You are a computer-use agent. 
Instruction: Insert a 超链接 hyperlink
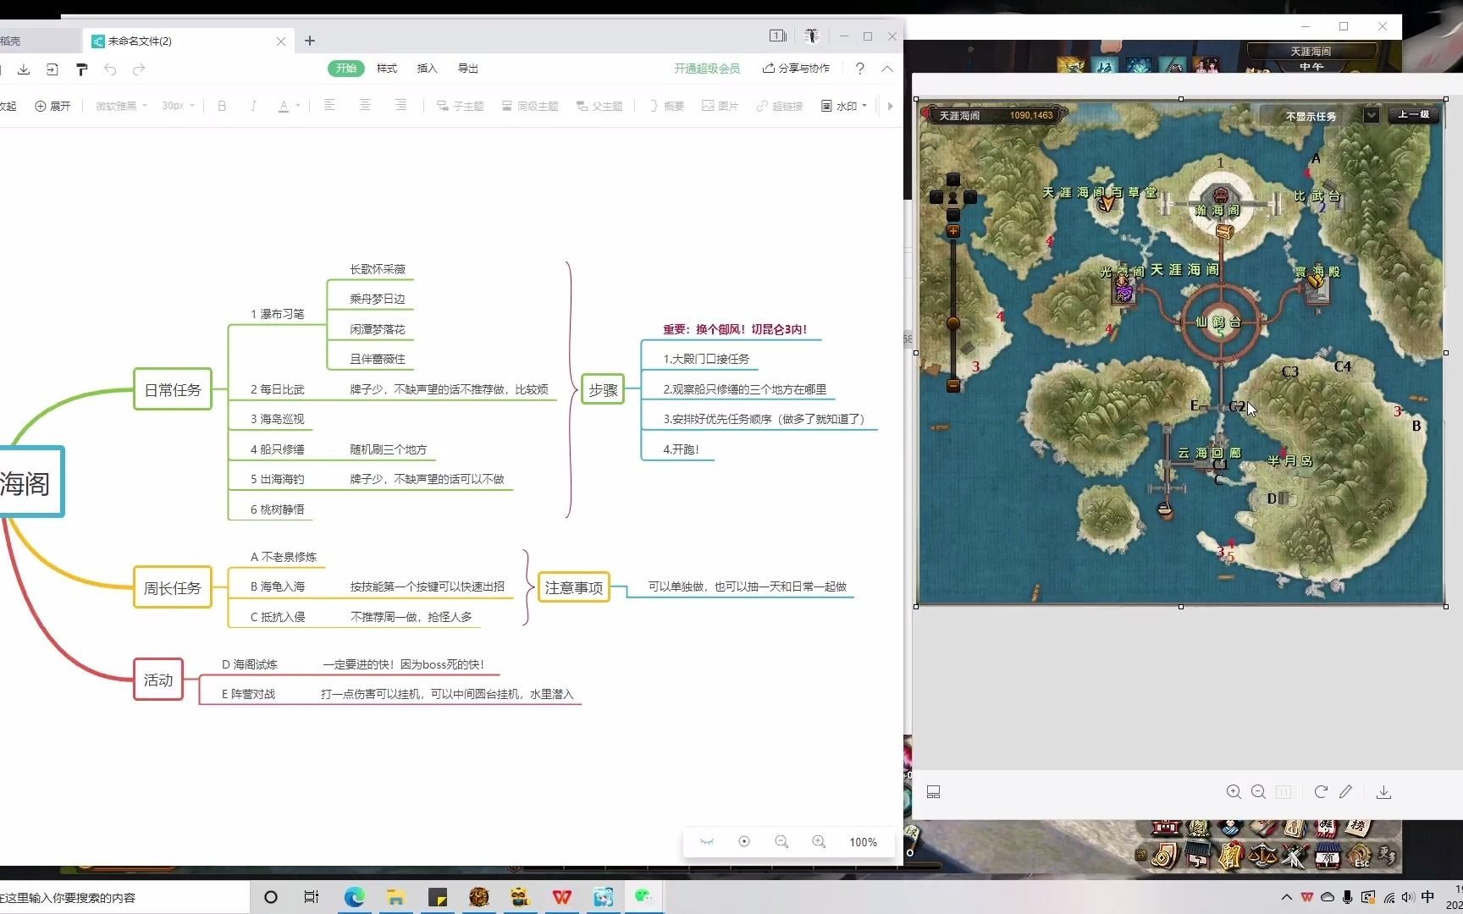[x=779, y=106]
